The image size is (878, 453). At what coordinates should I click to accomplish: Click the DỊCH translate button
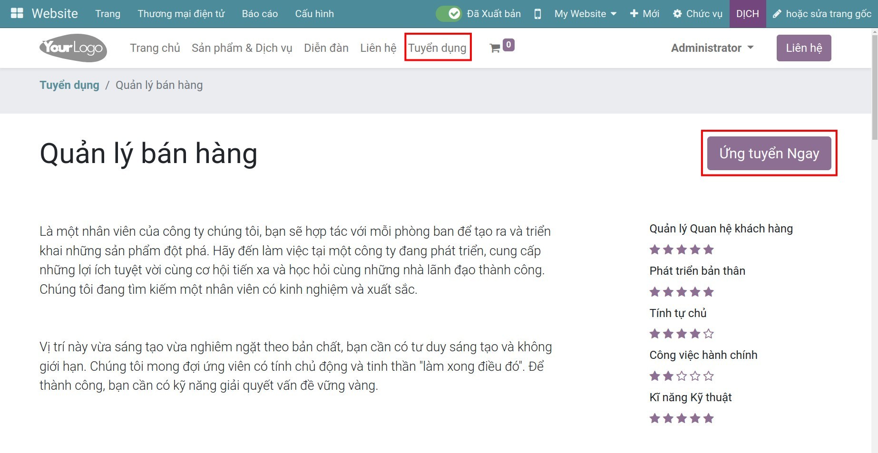(747, 14)
